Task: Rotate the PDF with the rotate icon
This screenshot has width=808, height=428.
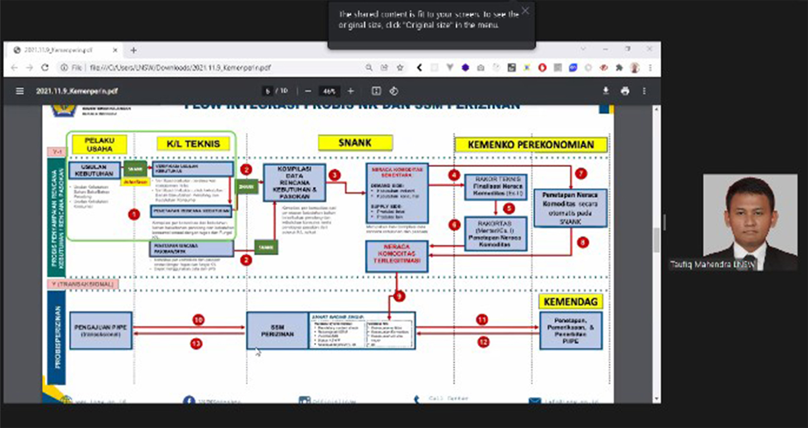Action: click(394, 91)
